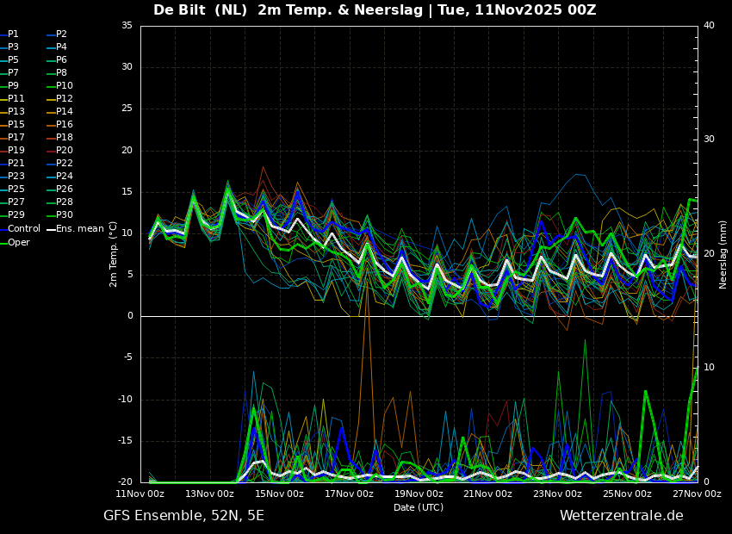Click the 2m Temp. (°C) axis title

[114, 254]
